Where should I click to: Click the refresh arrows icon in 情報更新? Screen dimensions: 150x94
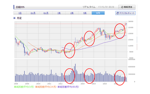[122, 7]
